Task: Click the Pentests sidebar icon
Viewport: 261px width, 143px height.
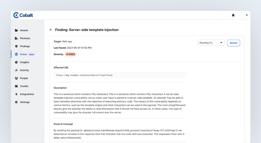Action: (x=16, y=38)
